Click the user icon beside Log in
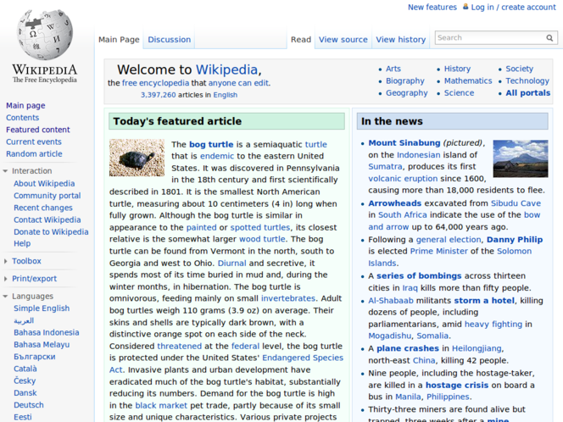The height and width of the screenshot is (422, 563). point(465,8)
